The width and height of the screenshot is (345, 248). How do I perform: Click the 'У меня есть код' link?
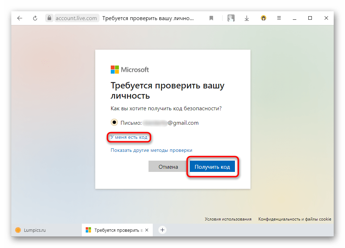point(129,137)
